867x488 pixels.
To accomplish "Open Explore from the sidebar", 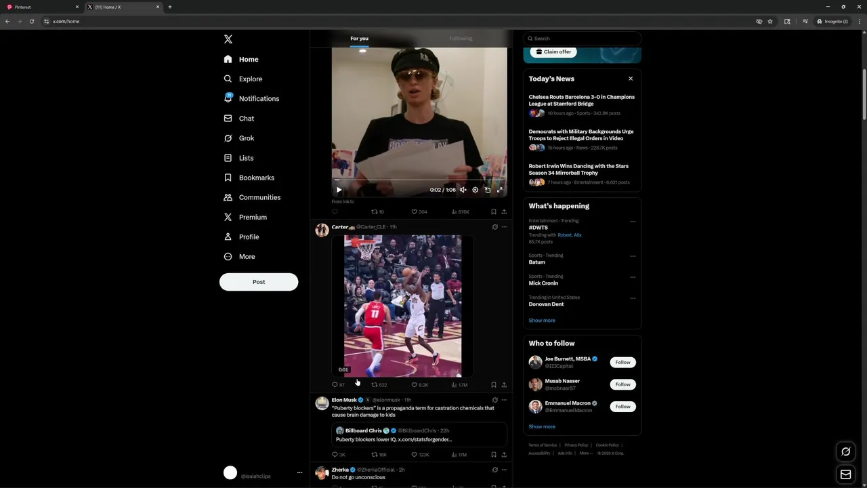I will [x=243, y=79].
